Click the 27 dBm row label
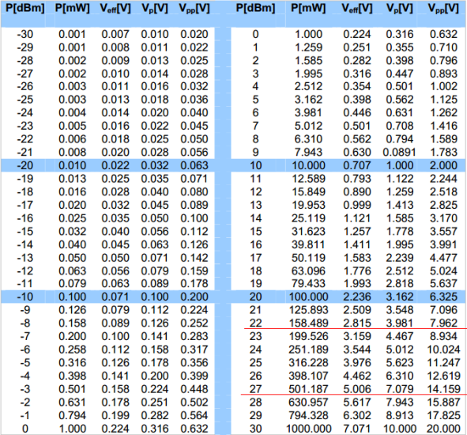 255,389
